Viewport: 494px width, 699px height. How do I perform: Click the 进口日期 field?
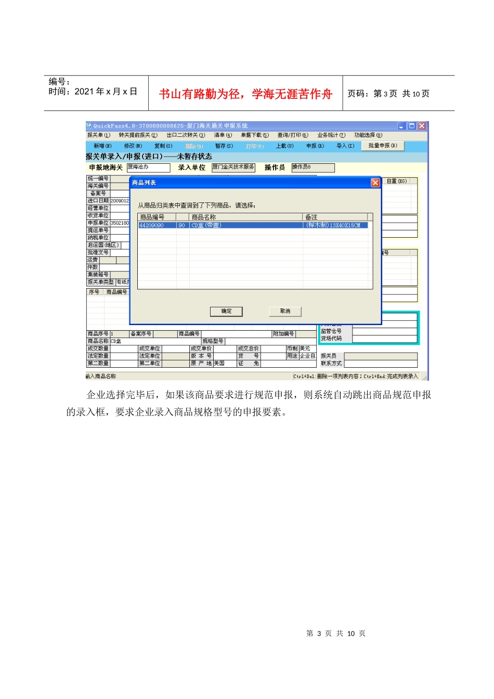120,201
